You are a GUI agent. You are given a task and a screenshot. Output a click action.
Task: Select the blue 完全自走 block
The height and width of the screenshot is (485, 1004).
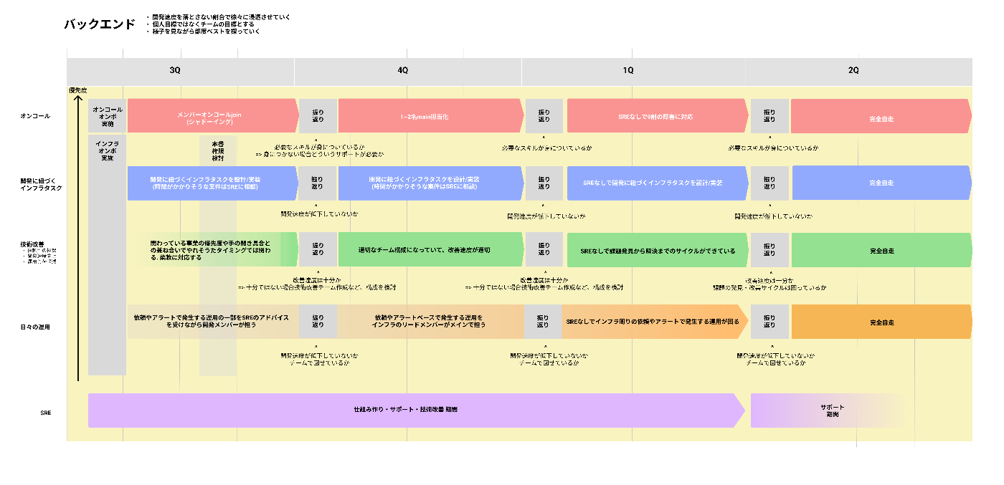(x=882, y=183)
